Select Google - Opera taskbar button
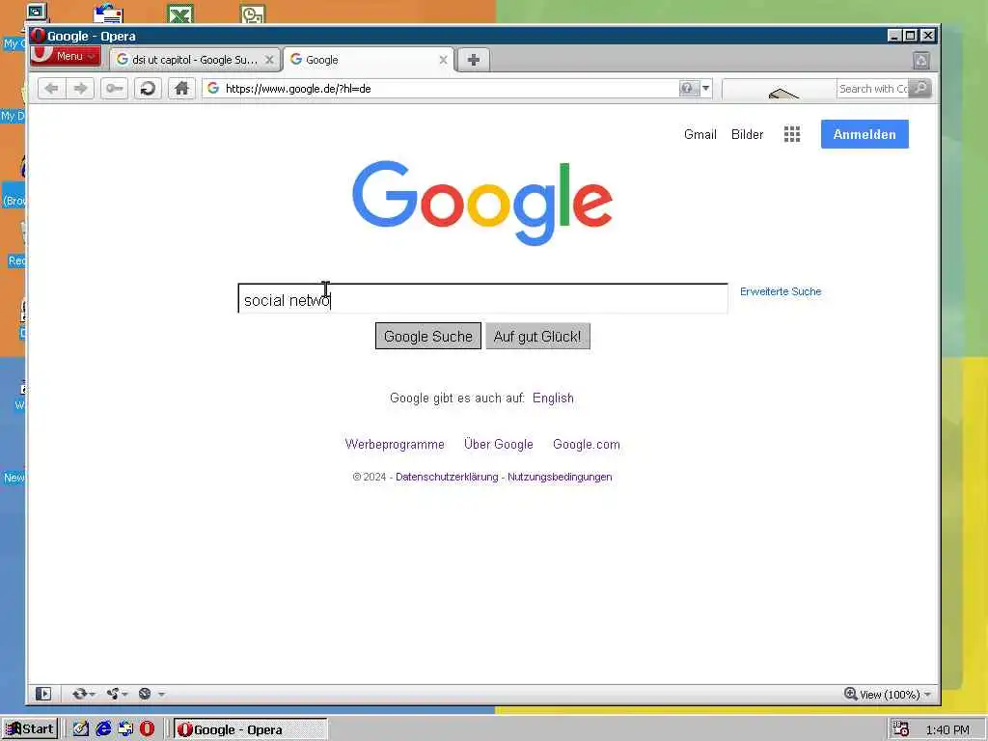The height and width of the screenshot is (741, 988). 250,729
